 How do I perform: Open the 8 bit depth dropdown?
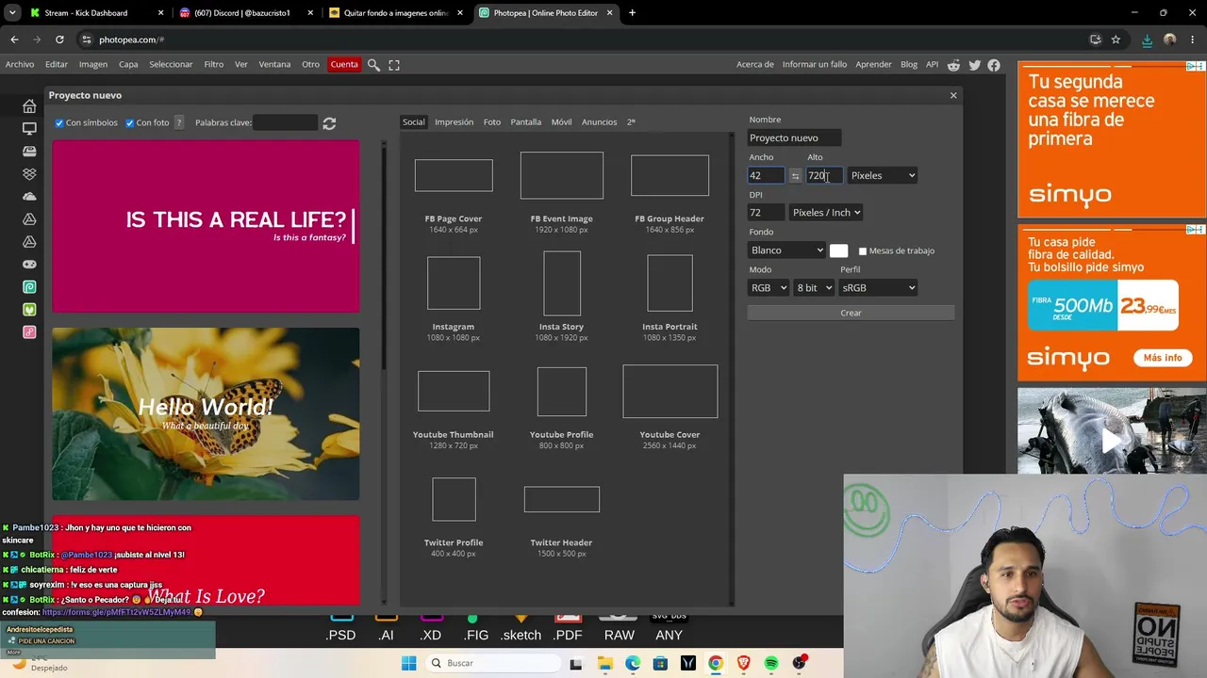tap(814, 288)
